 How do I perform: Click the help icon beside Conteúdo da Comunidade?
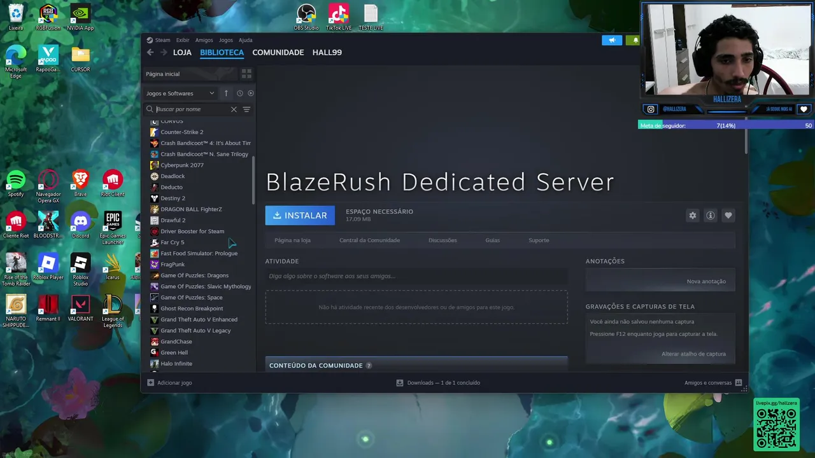[x=369, y=366]
